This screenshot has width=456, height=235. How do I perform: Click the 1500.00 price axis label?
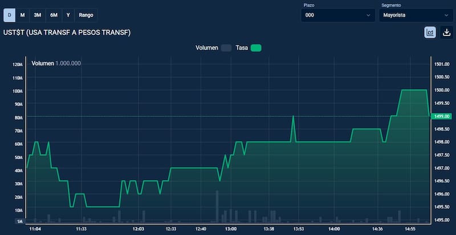tap(442, 90)
